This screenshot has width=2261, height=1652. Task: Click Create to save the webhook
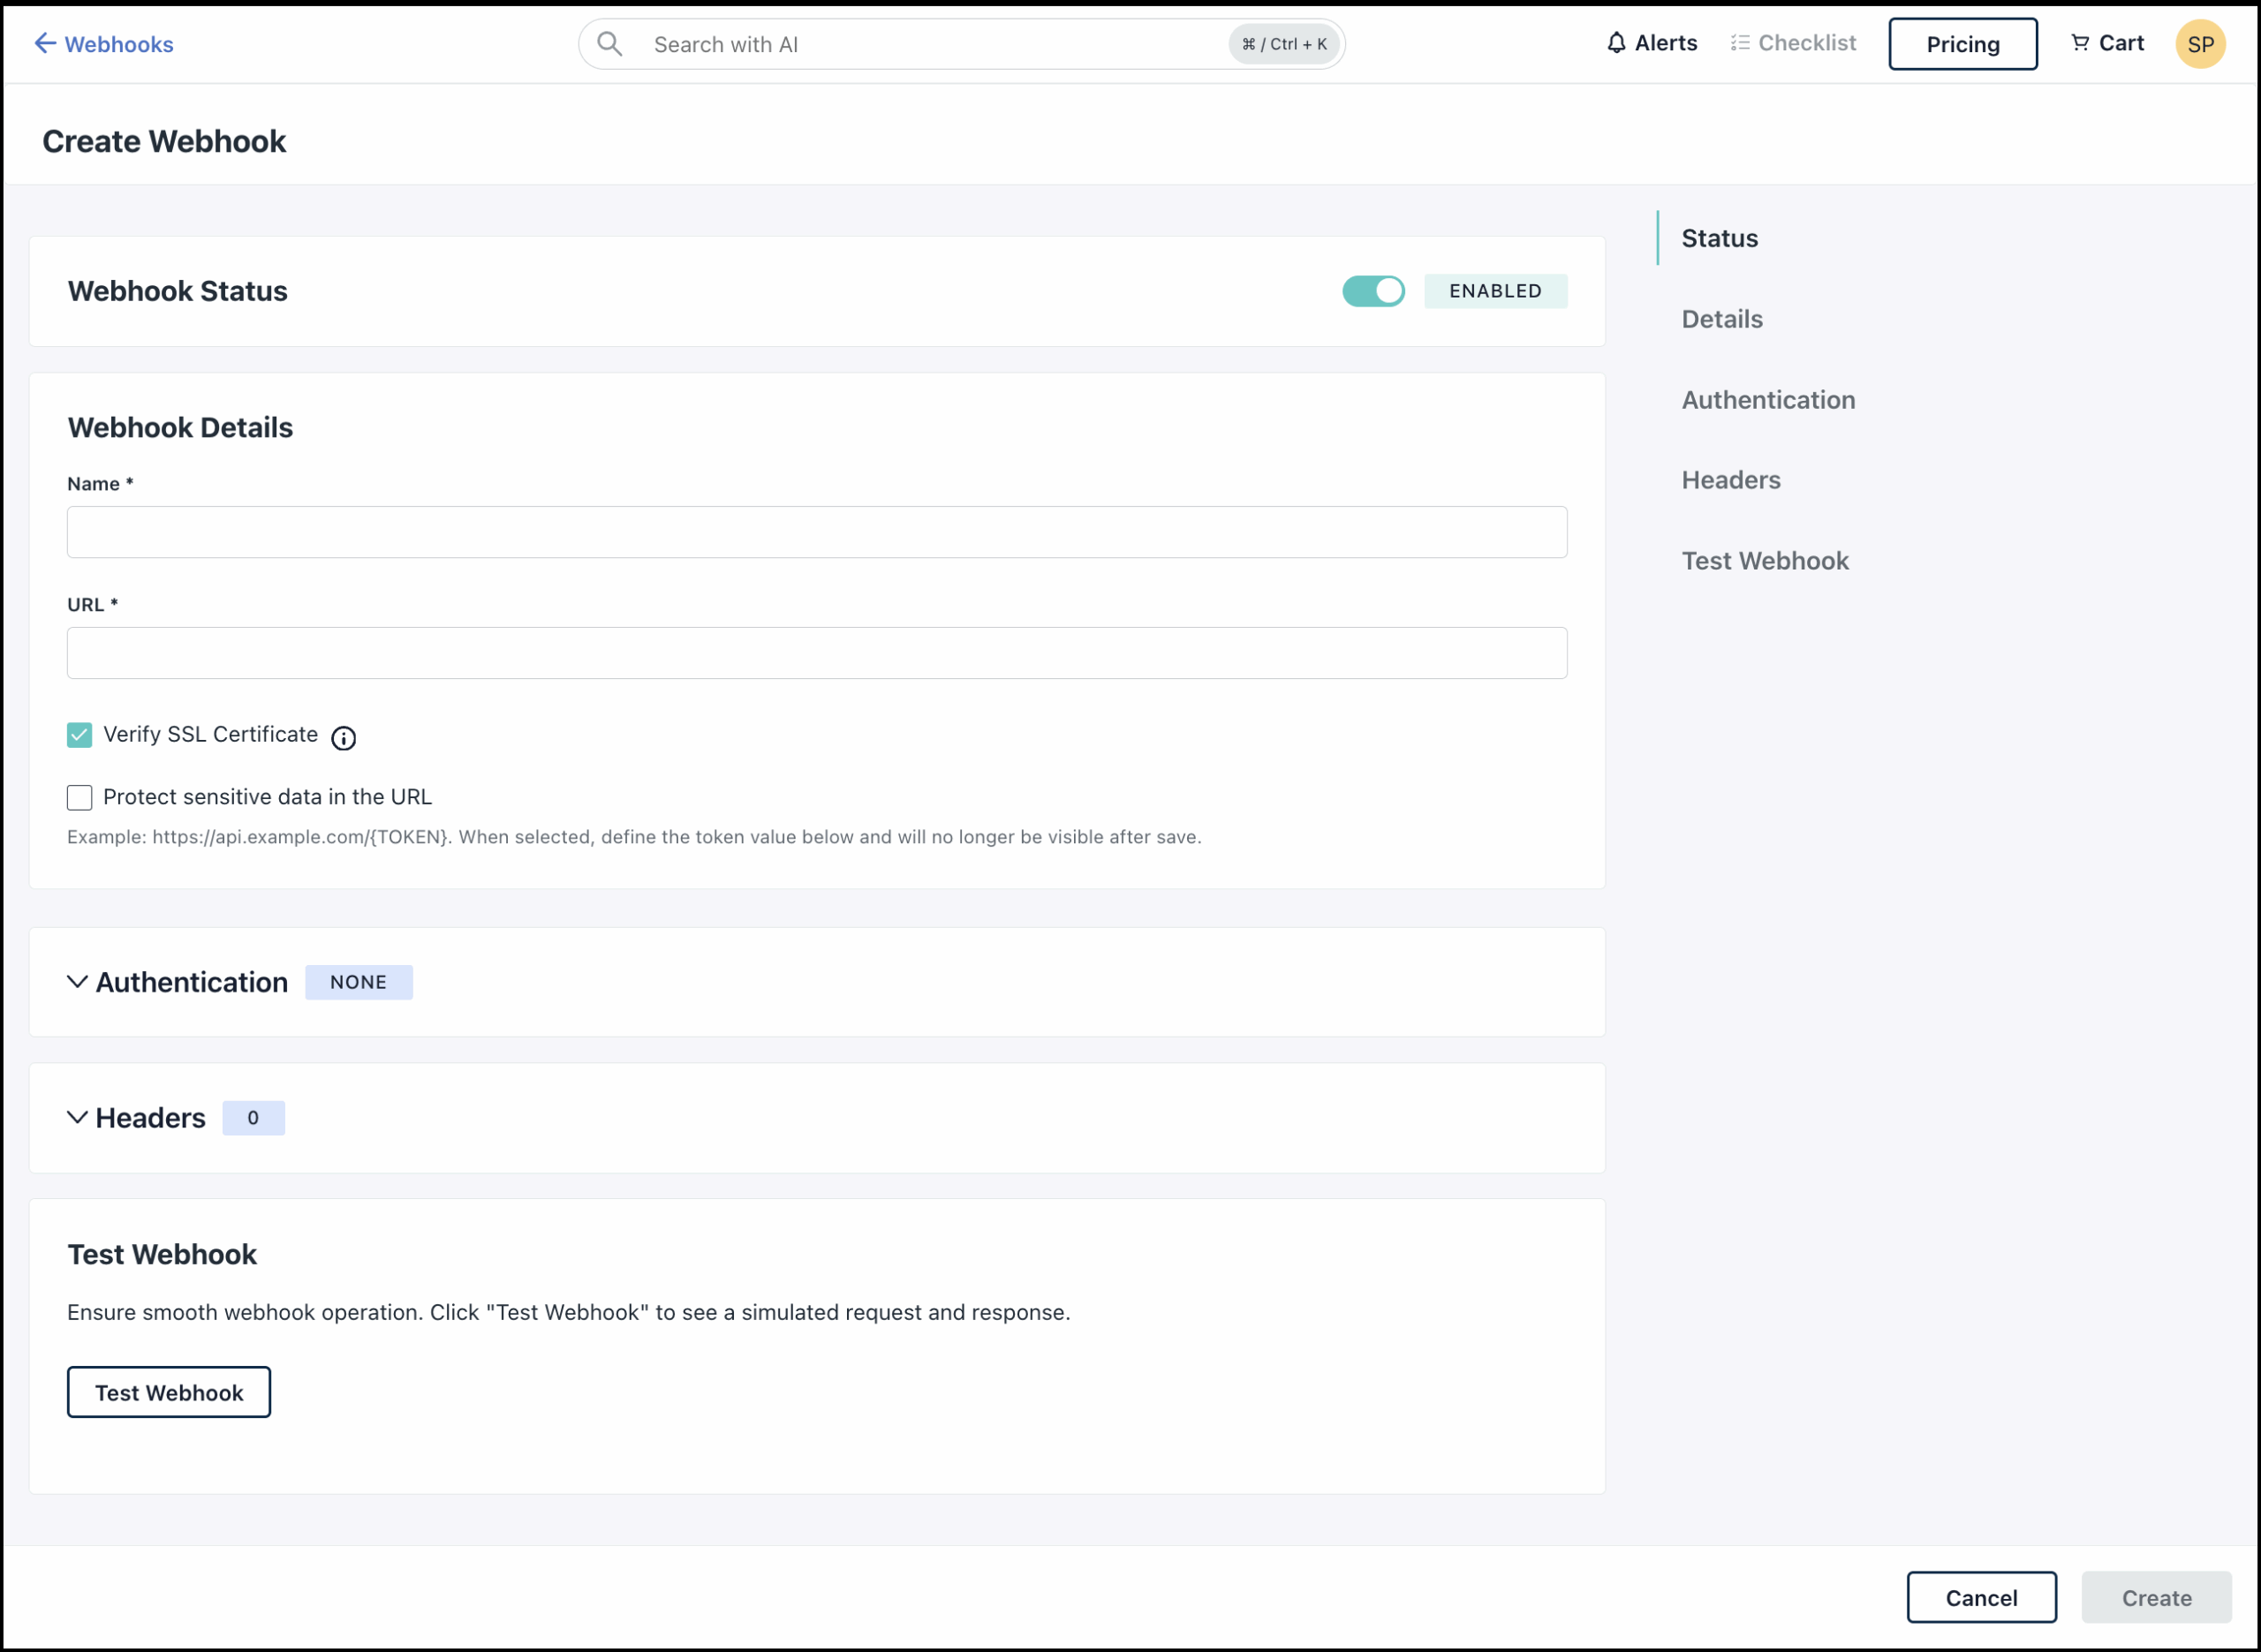coord(2155,1597)
